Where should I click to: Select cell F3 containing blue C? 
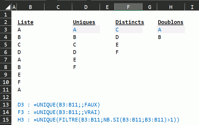[x=128, y=29]
